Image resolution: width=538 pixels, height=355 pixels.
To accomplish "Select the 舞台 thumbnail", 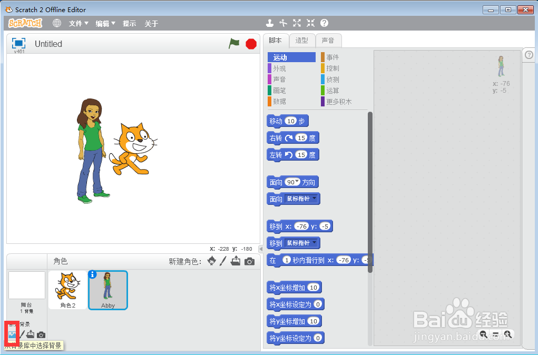I will pyautogui.click(x=27, y=285).
